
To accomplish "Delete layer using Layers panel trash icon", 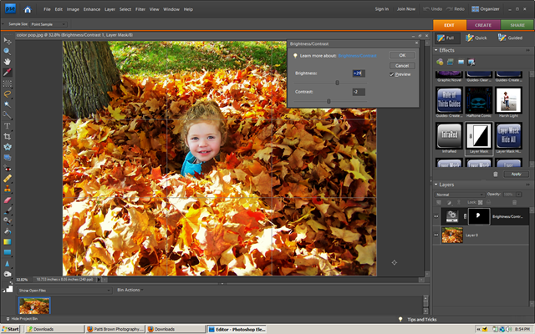I will tap(515, 202).
